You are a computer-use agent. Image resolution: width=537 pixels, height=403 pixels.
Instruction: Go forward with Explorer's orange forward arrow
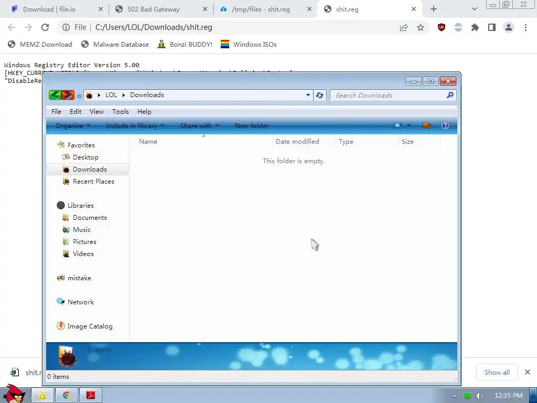pyautogui.click(x=68, y=95)
